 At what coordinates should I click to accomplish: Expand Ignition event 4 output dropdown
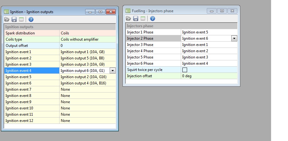click(113, 71)
